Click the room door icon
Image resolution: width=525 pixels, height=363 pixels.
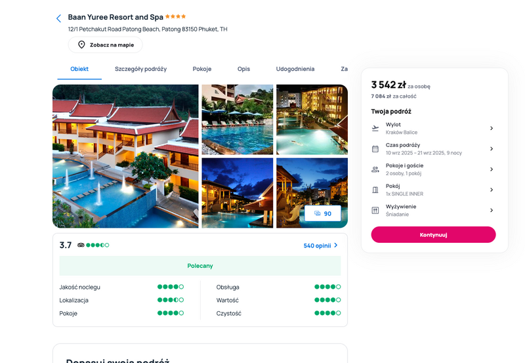click(x=375, y=190)
